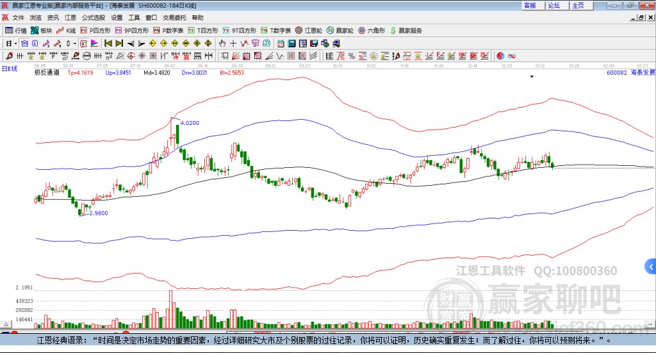This screenshot has width=656, height=353.
Task: Open the 板块 sector view
Action: pos(42,31)
